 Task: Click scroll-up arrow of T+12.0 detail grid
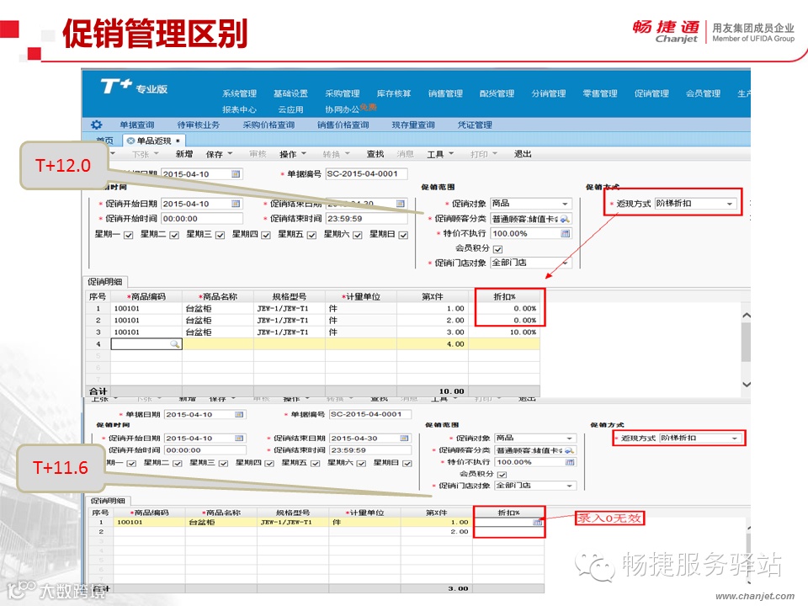(x=747, y=316)
